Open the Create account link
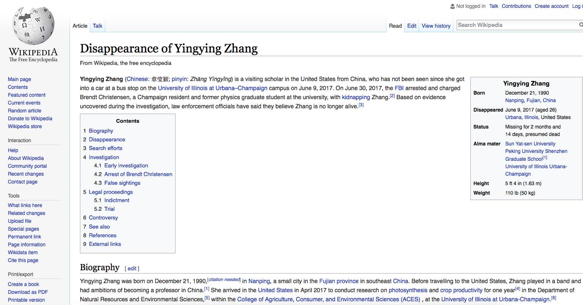Viewport: 583px width, 305px height. tap(552, 6)
